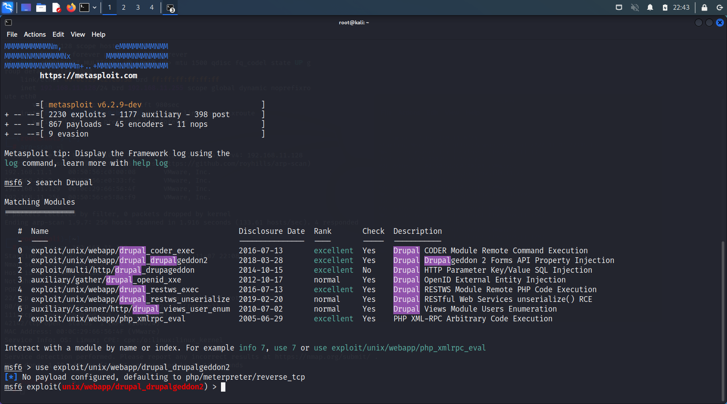Click the grouped terminal windows taskbar button
This screenshot has height=404, width=727.
point(171,8)
